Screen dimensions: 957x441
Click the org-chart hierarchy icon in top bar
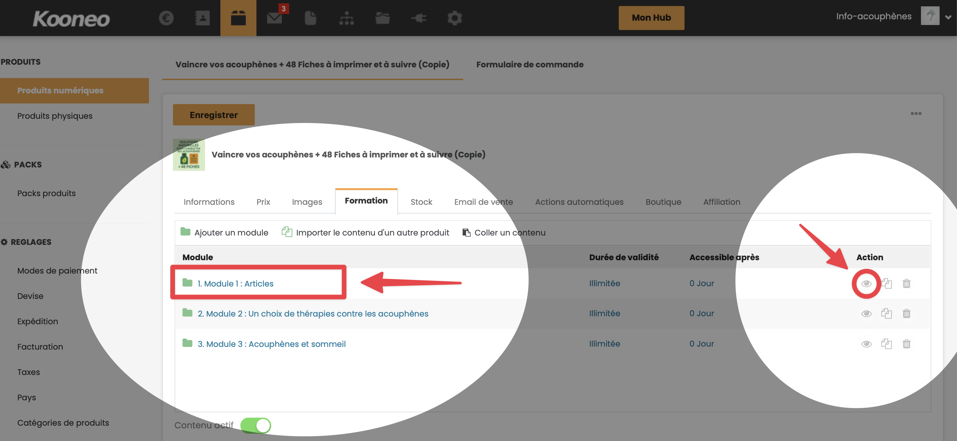tap(346, 18)
